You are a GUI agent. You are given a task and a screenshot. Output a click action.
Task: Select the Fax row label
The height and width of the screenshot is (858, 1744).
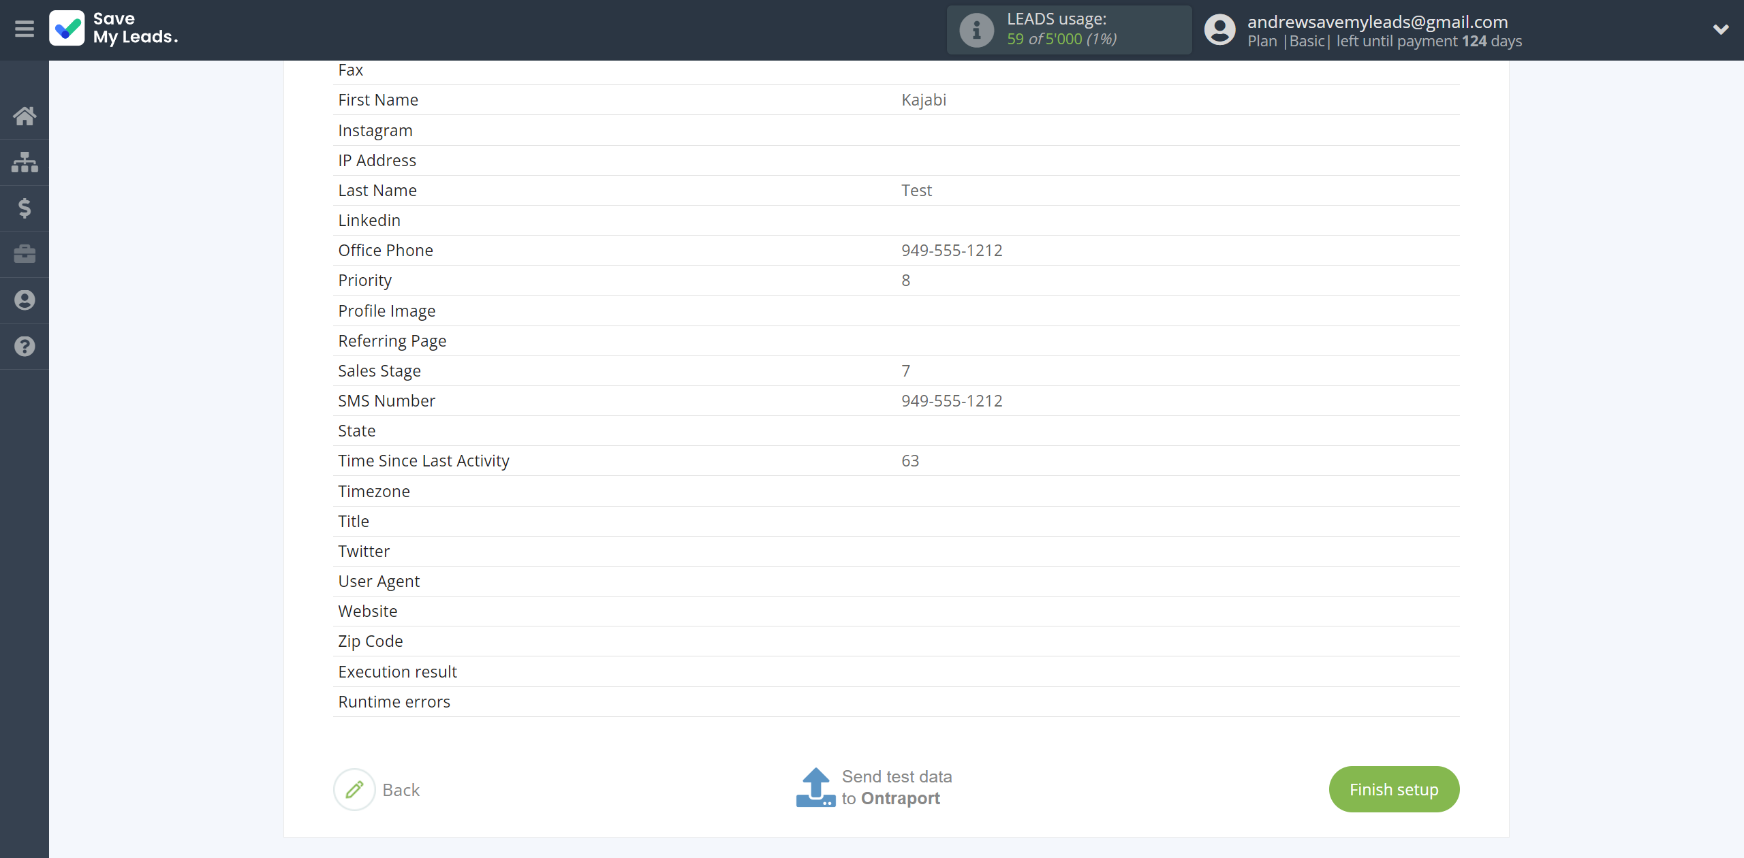pyautogui.click(x=351, y=69)
